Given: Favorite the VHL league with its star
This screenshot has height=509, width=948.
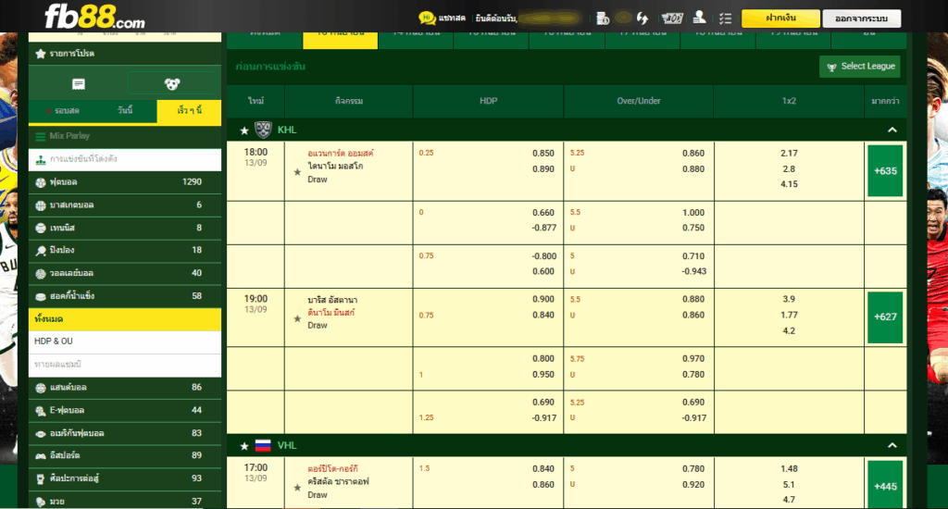Looking at the screenshot, I should pyautogui.click(x=244, y=447).
